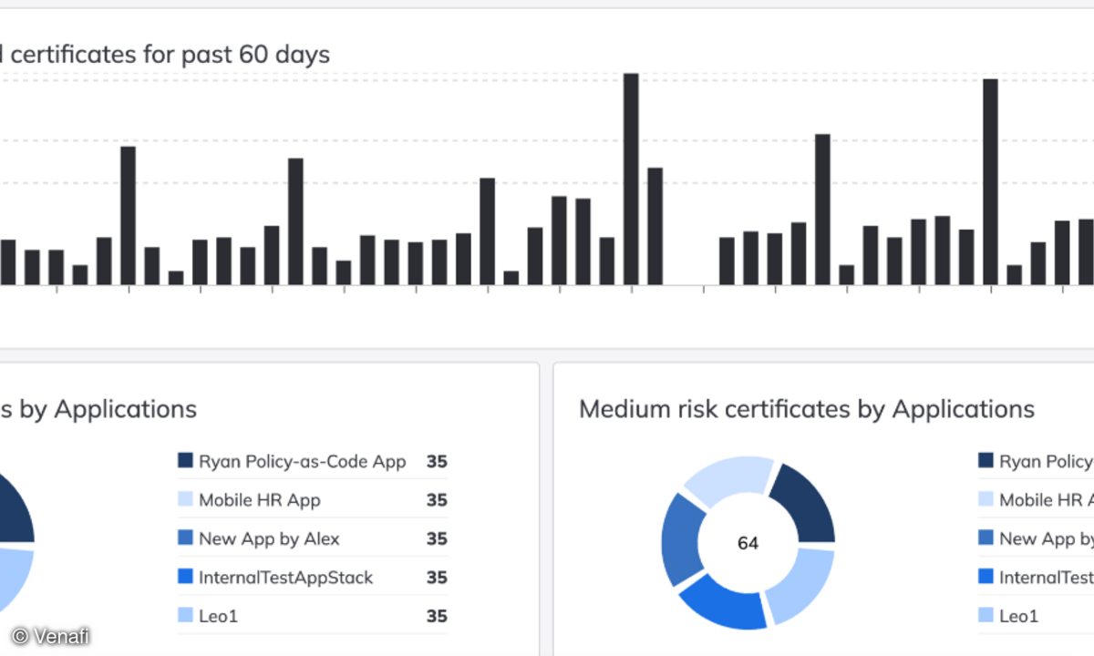Click the Leo1 legend swatch in the Medium risk panel
Screen dimensions: 1094x656
986,615
